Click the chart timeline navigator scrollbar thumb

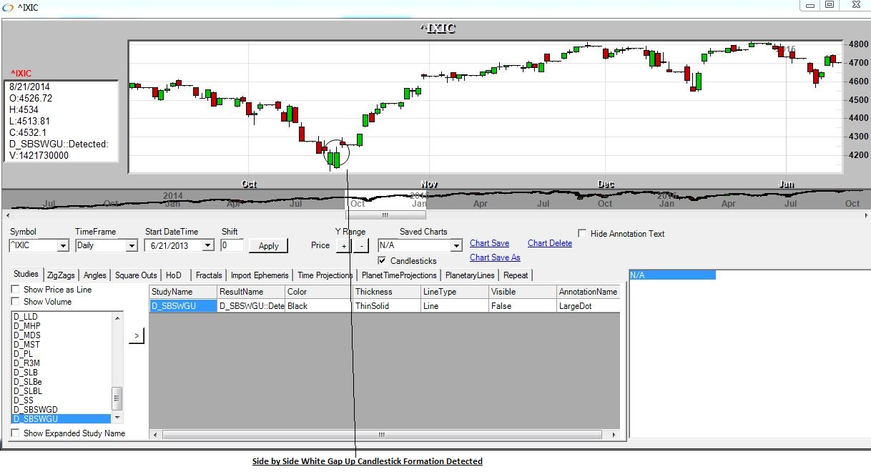[385, 215]
